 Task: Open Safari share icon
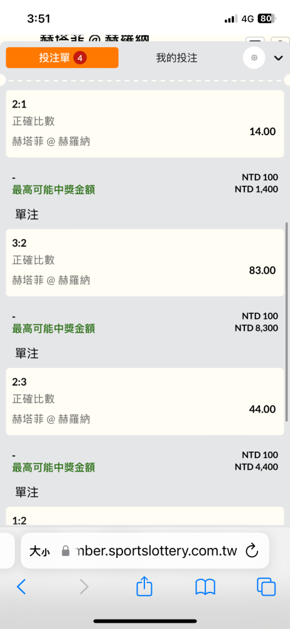click(x=144, y=587)
